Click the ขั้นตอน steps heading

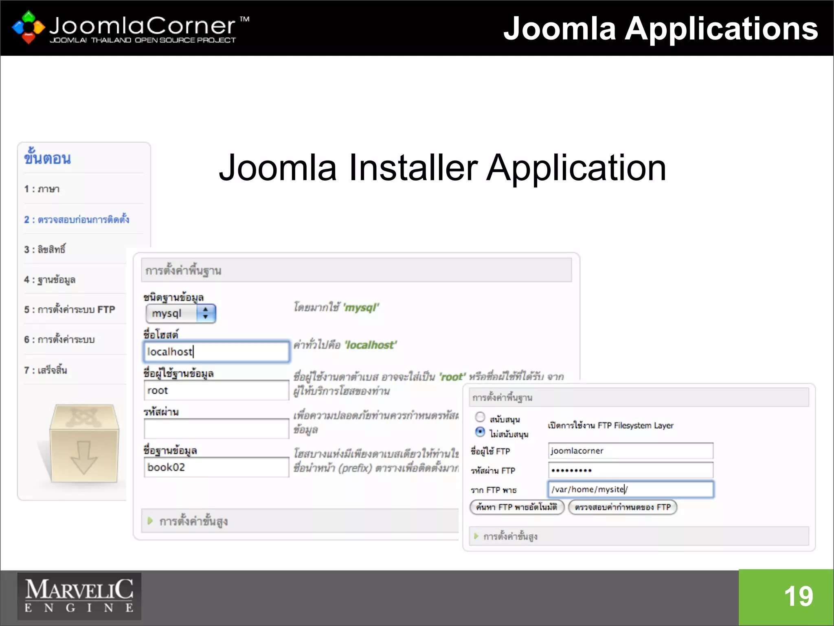(x=48, y=157)
